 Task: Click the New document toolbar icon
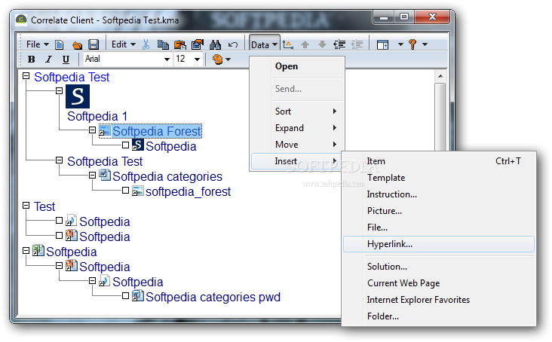[60, 44]
